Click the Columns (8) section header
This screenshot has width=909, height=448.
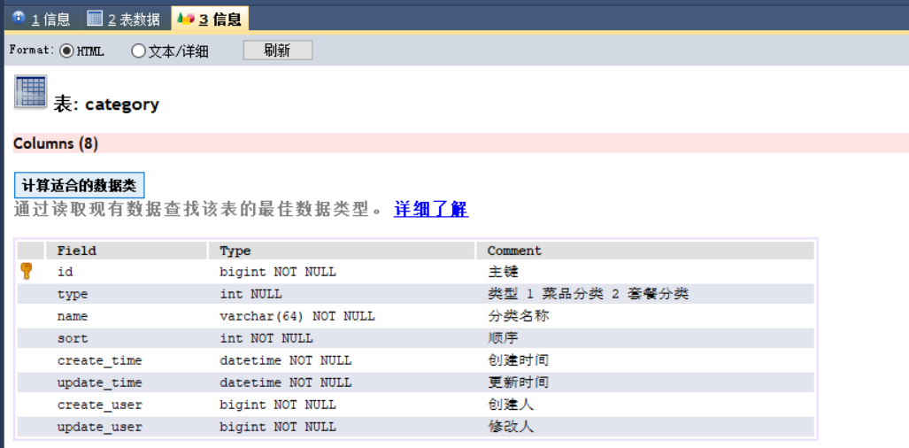point(461,143)
